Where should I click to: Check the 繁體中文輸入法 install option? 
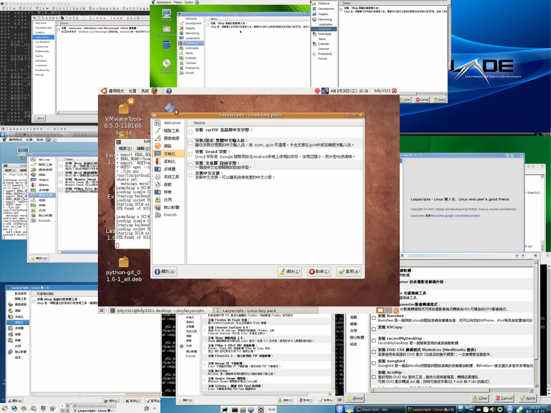190,143
